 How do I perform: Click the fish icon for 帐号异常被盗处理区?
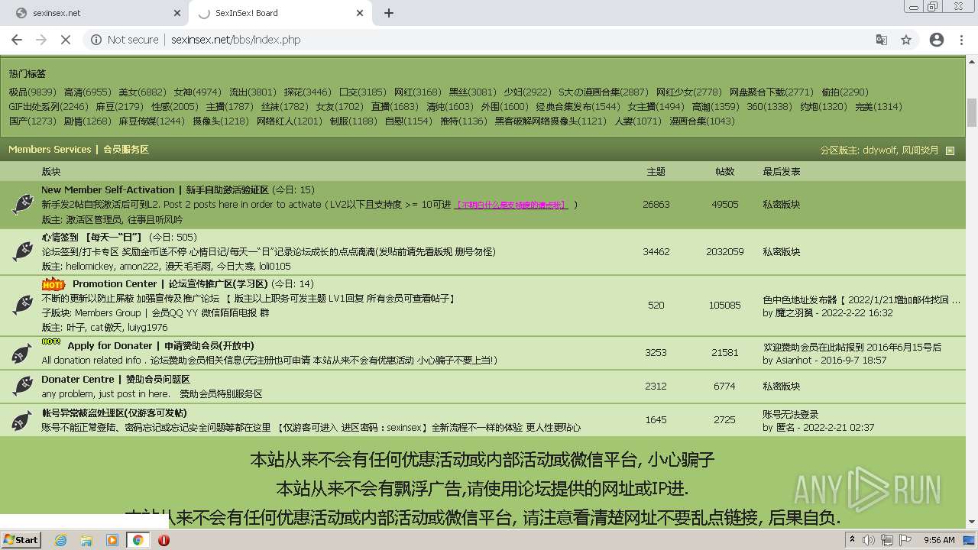(x=22, y=419)
